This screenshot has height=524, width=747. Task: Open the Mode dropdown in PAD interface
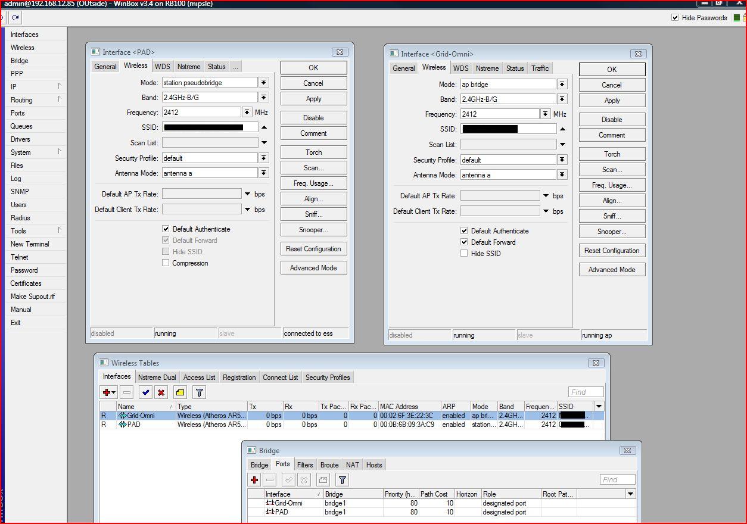coord(264,83)
